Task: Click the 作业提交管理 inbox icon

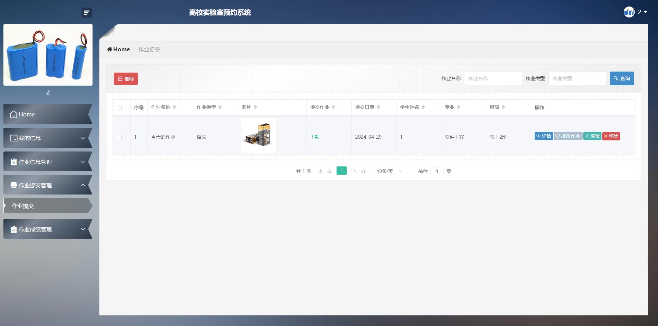Action: coord(14,185)
